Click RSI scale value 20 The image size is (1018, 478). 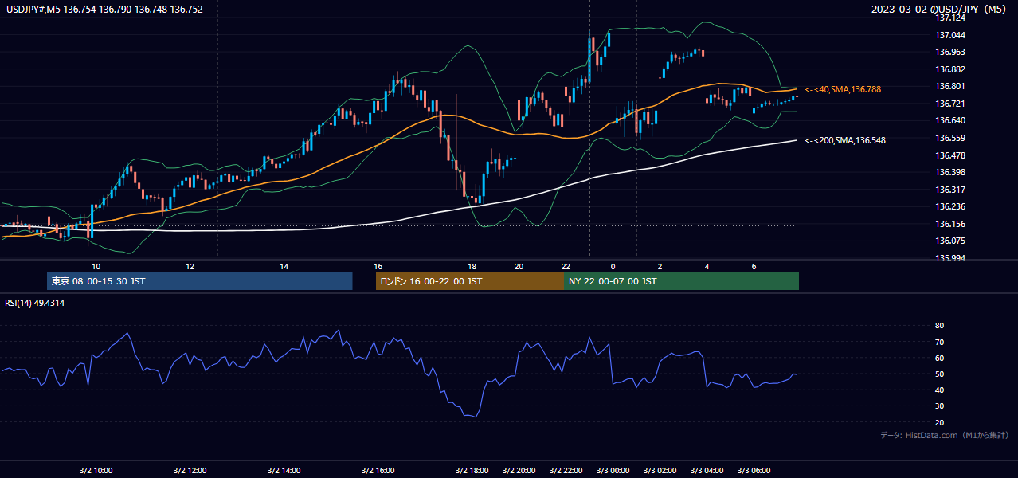point(939,422)
